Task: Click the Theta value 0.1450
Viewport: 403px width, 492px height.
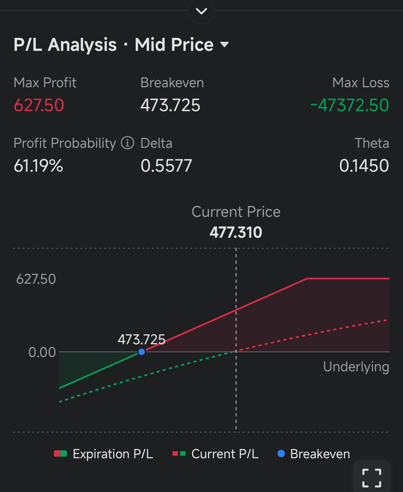Action: (x=364, y=166)
